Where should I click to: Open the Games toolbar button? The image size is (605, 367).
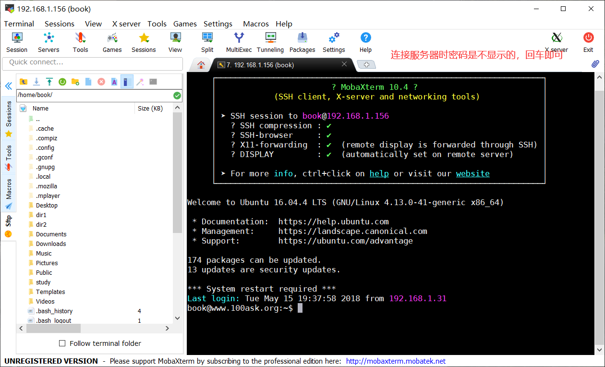(x=112, y=42)
